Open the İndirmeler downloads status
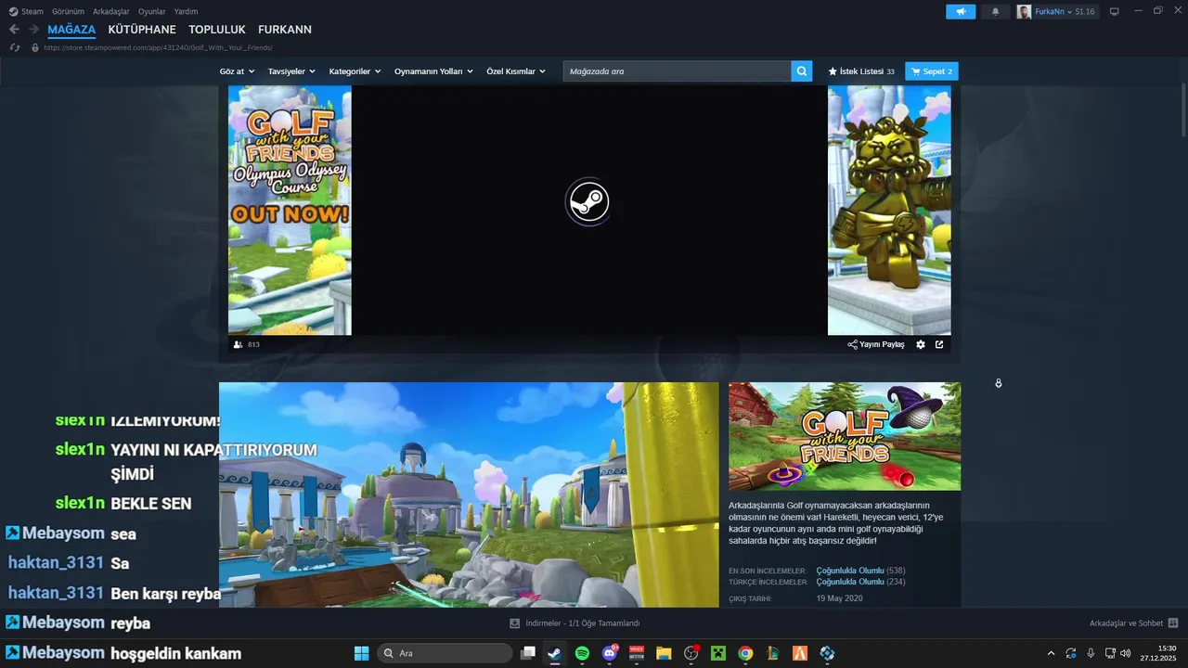Screen dimensions: 1188x668 (x=575, y=623)
